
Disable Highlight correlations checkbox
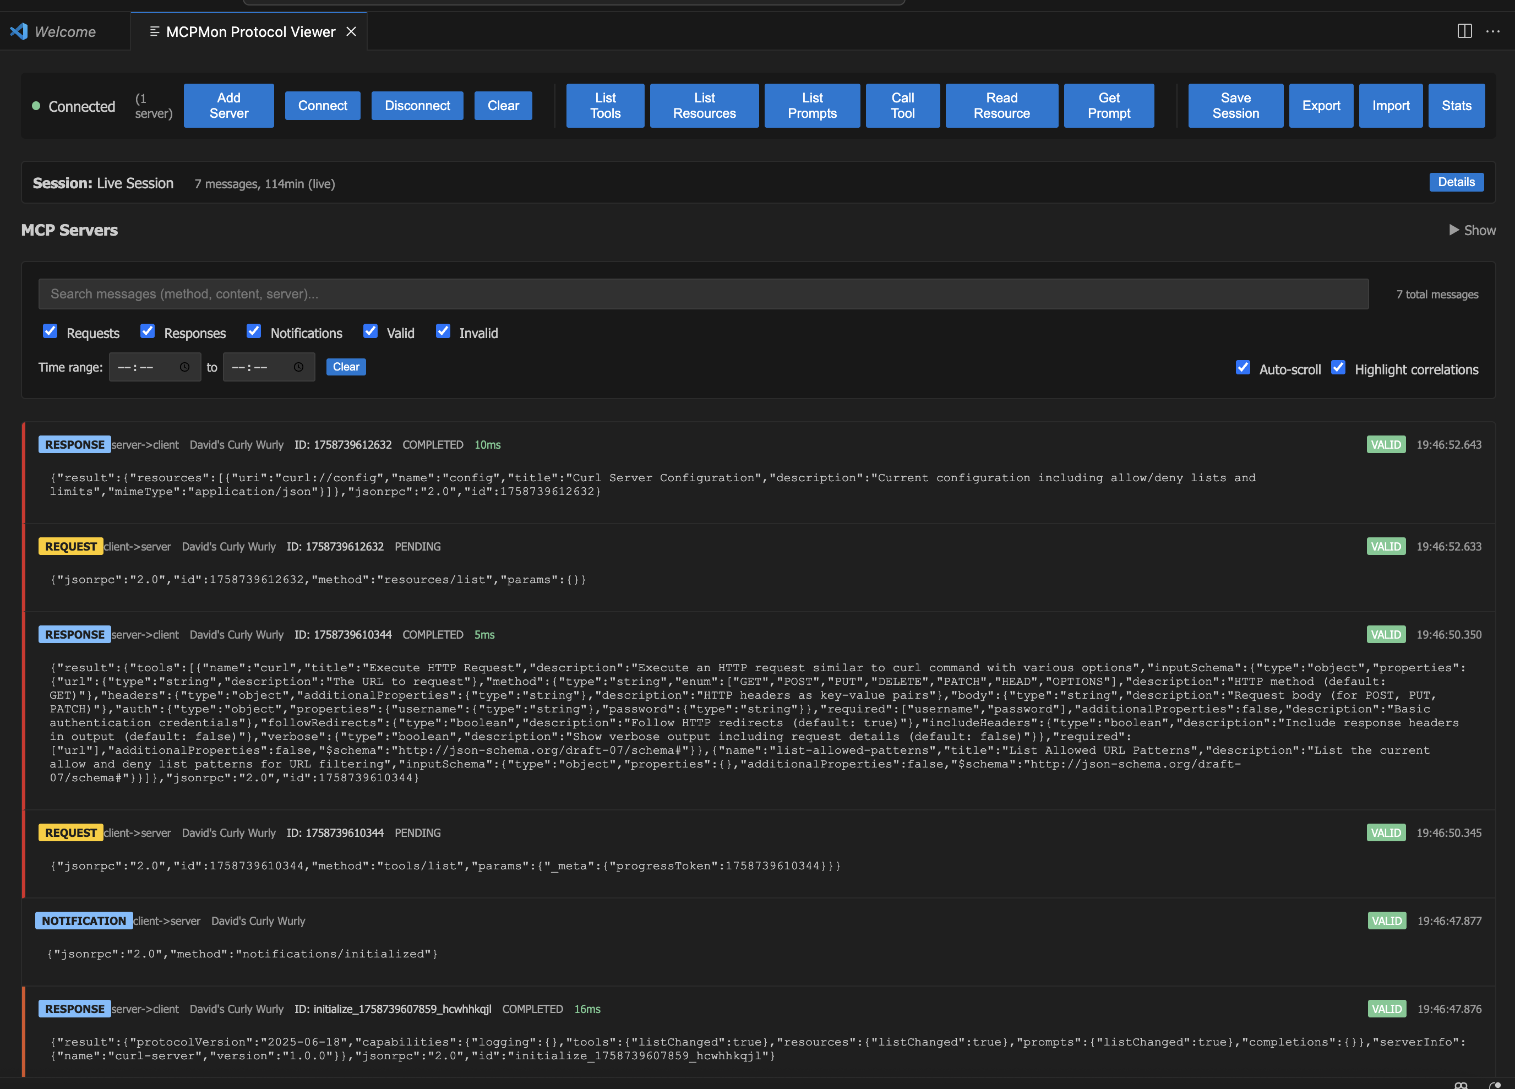click(x=1338, y=367)
